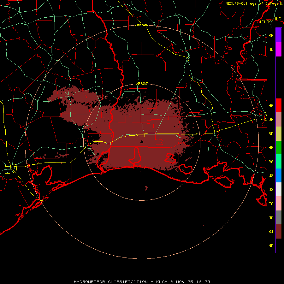Click the WS blue legend swatch

[x=279, y=175]
